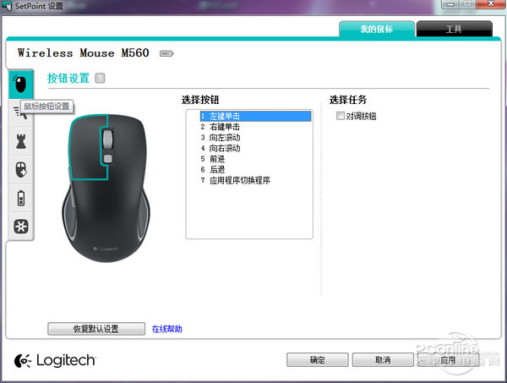Open the 在线帮助 link
The height and width of the screenshot is (383, 507).
[166, 329]
